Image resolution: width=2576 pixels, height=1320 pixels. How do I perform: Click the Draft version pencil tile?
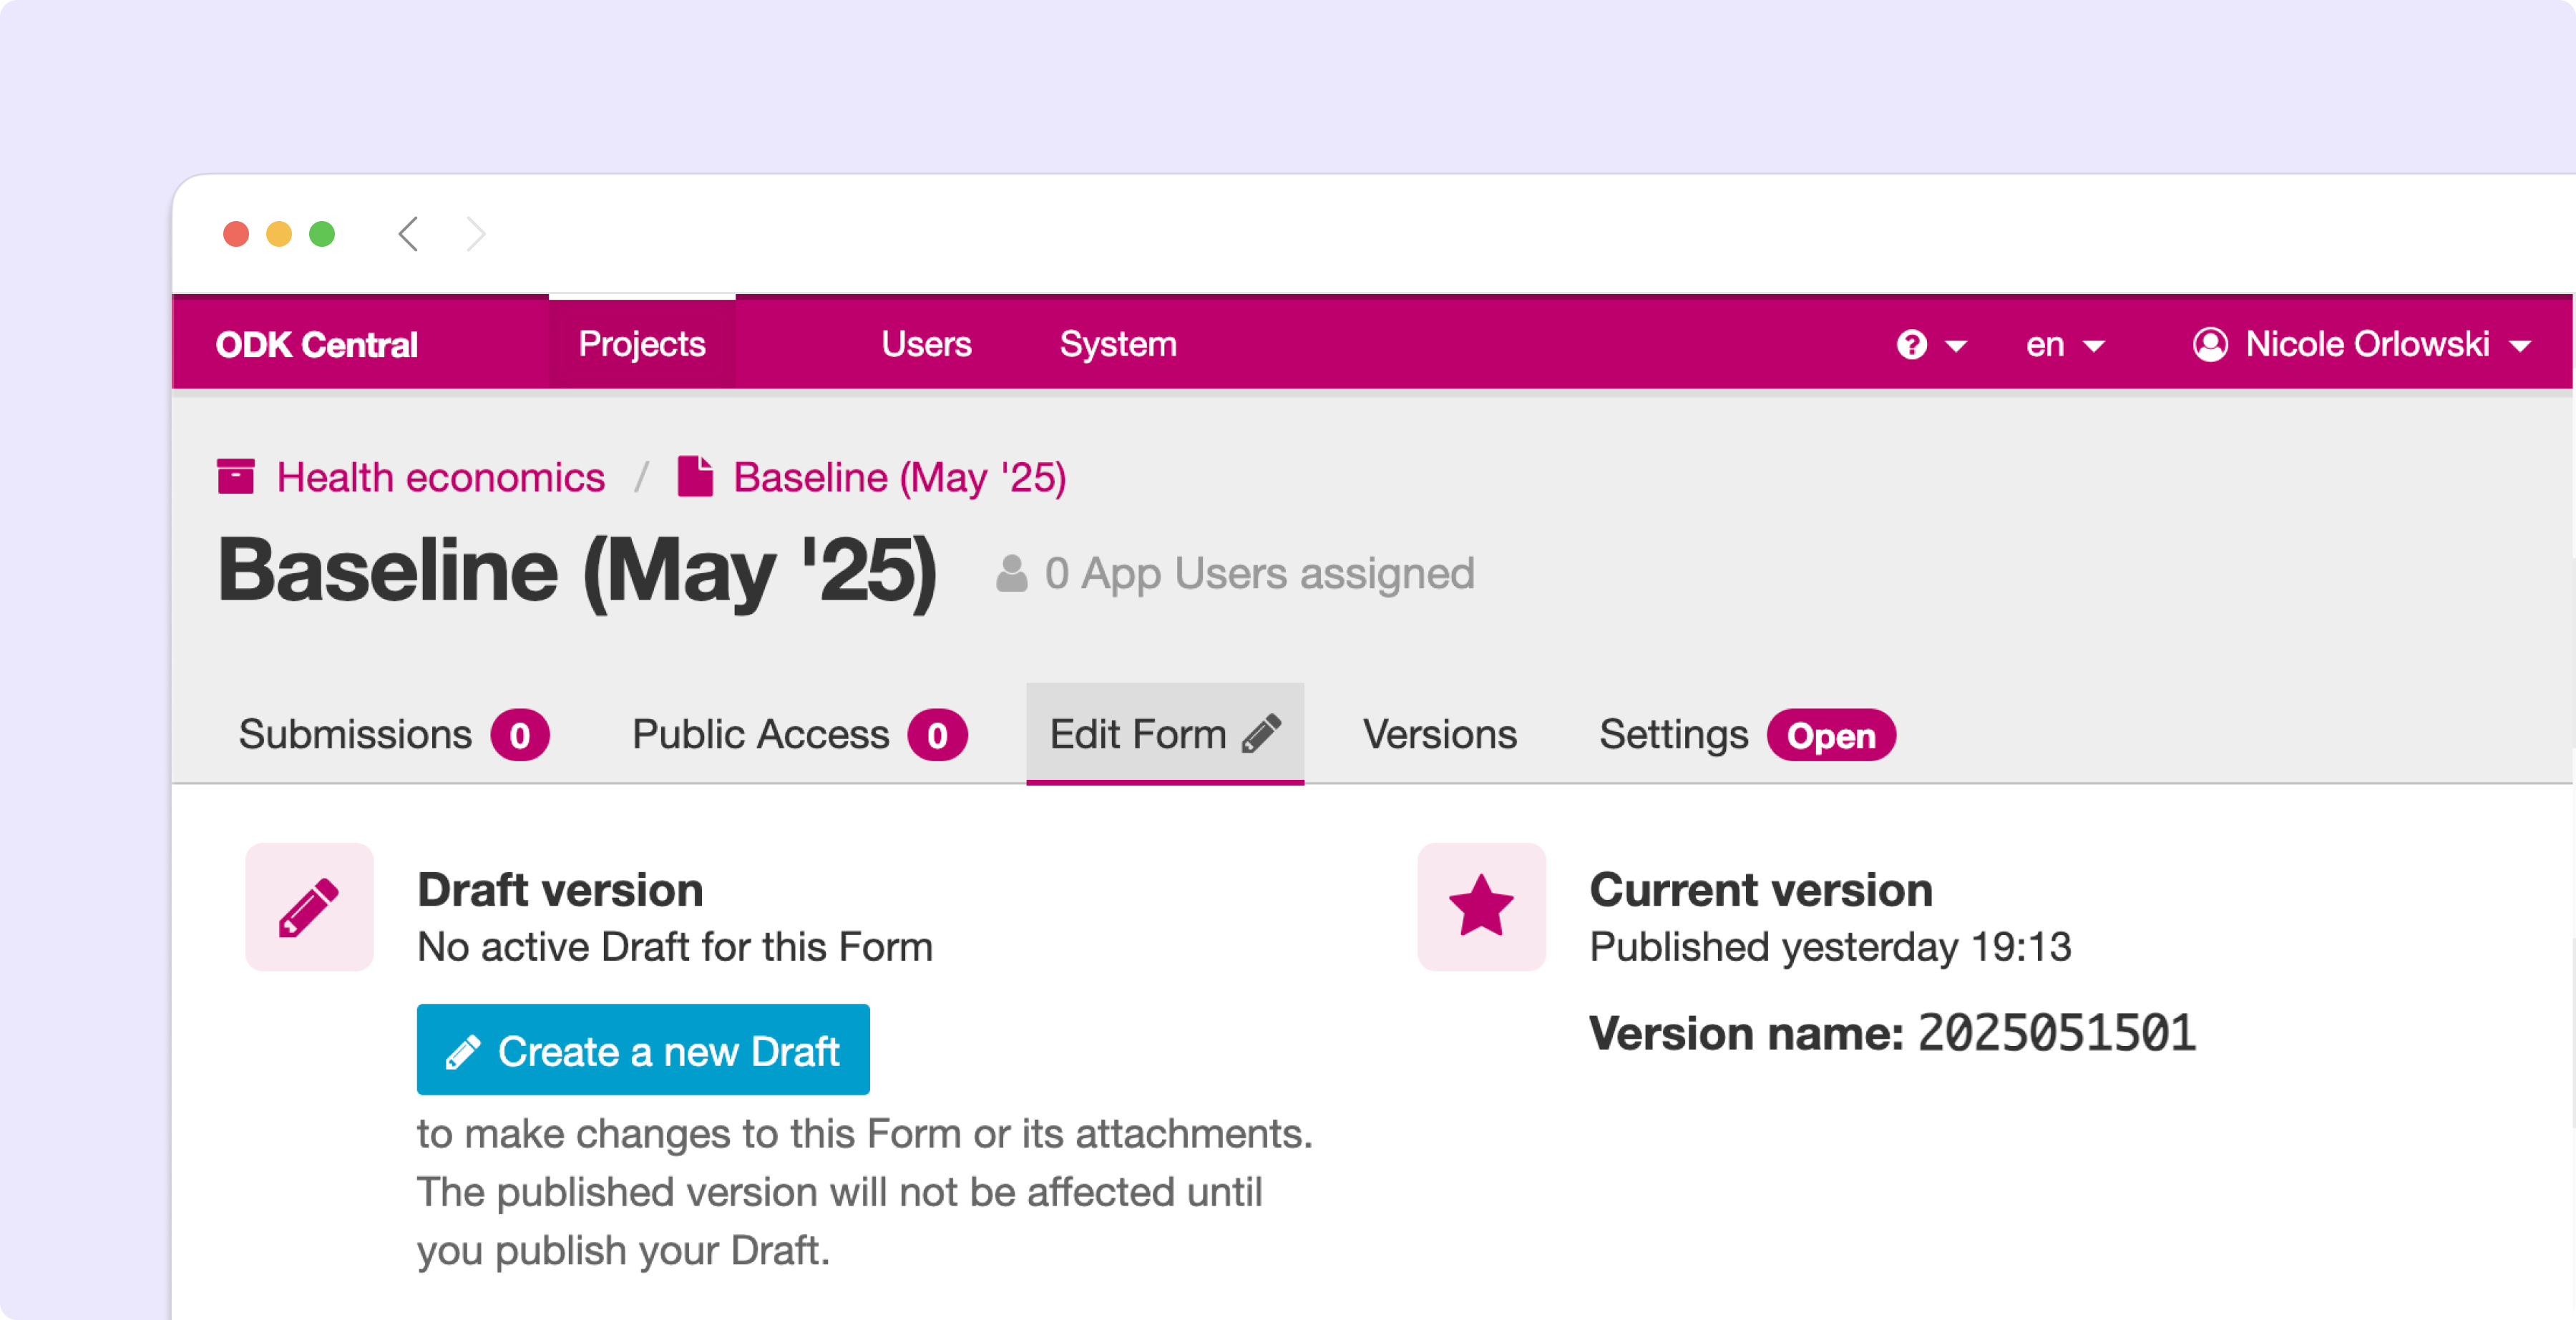point(309,907)
